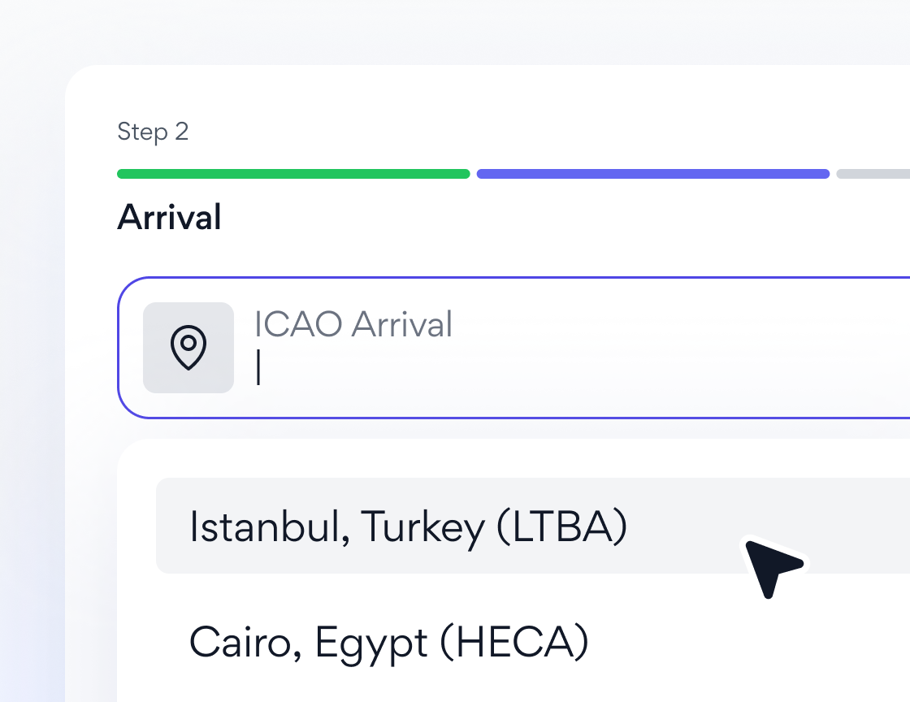Choose Cairo, Egypt (HECA) from the list
Image resolution: width=910 pixels, height=702 pixels.
(388, 642)
